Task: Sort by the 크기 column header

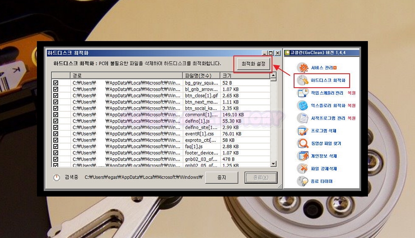Action: [245, 75]
